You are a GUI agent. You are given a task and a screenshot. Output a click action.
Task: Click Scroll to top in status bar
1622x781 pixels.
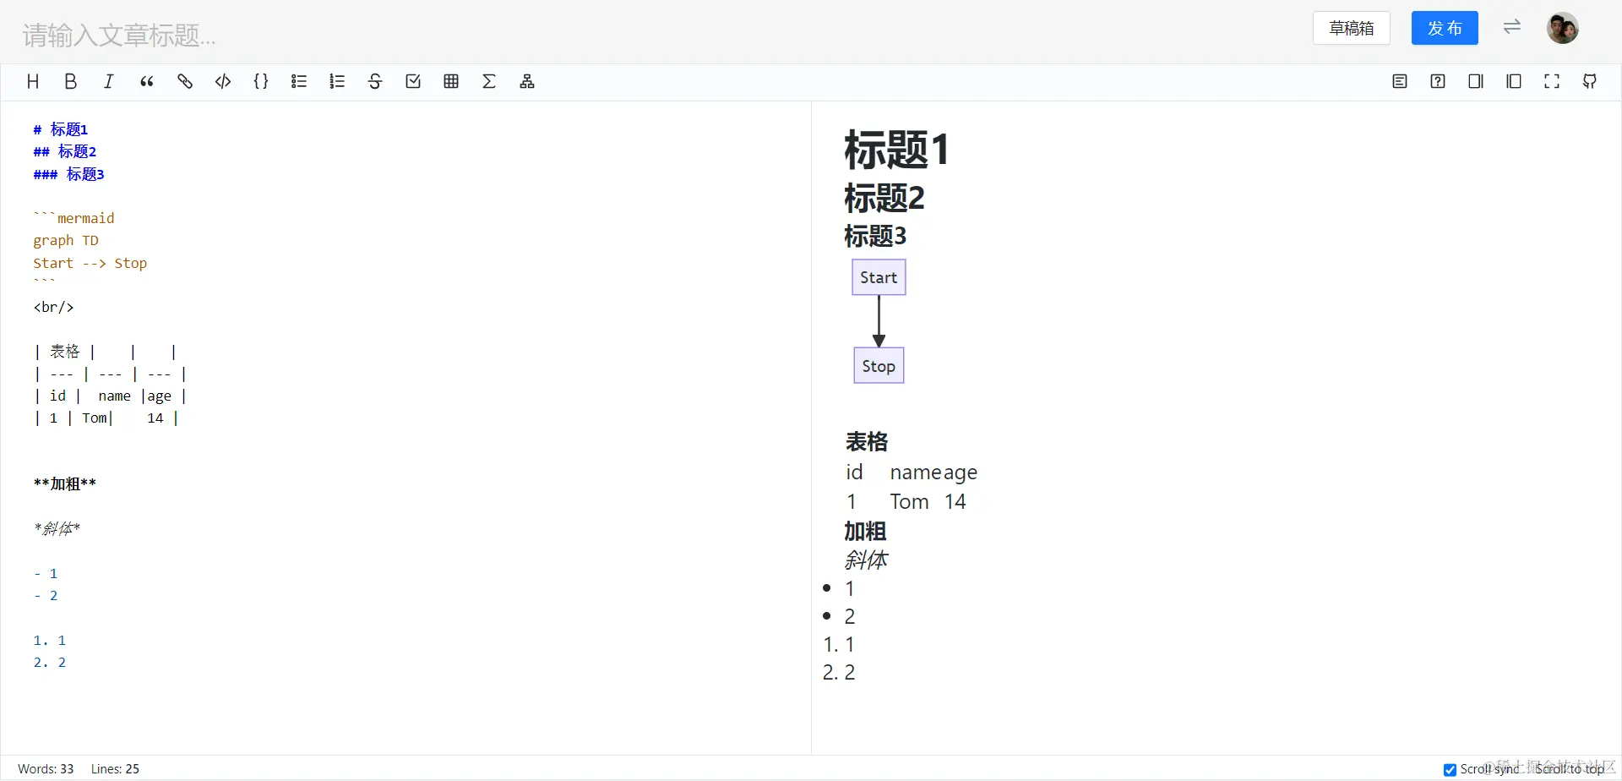(x=1570, y=769)
